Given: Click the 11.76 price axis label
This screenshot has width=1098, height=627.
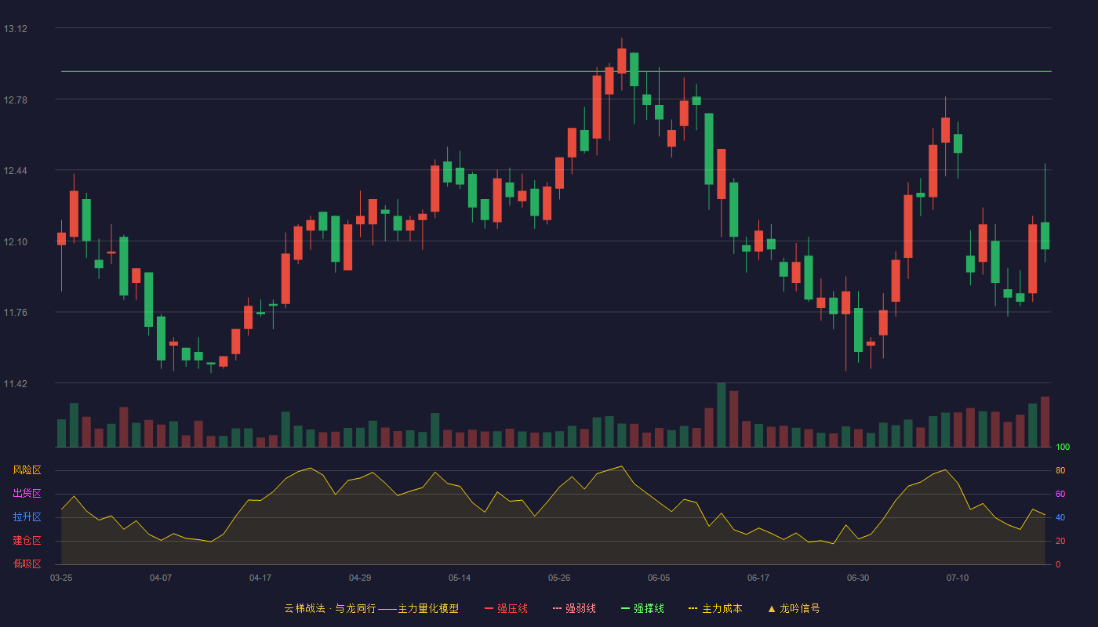Looking at the screenshot, I should point(15,313).
